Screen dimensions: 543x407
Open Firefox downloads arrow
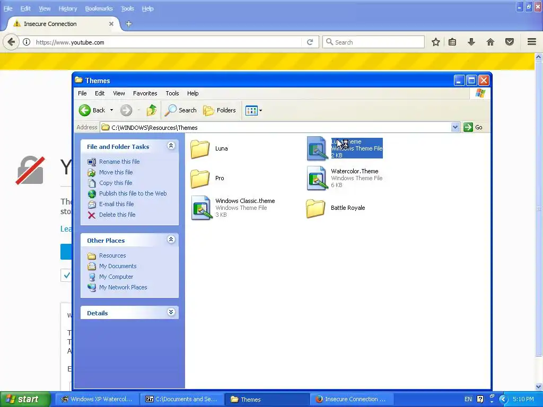point(471,42)
